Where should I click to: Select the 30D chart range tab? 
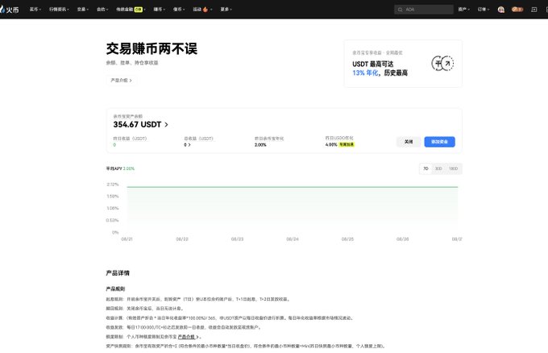click(438, 168)
